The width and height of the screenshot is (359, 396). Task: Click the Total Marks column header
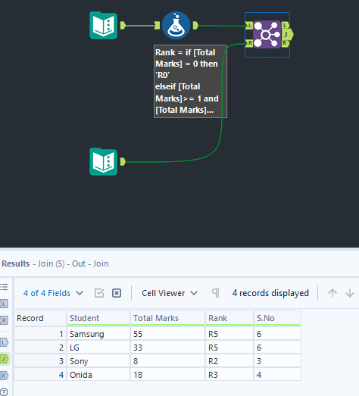167,318
